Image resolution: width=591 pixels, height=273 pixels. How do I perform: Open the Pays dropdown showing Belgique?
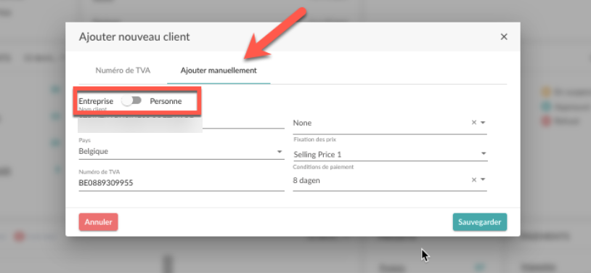pyautogui.click(x=182, y=152)
